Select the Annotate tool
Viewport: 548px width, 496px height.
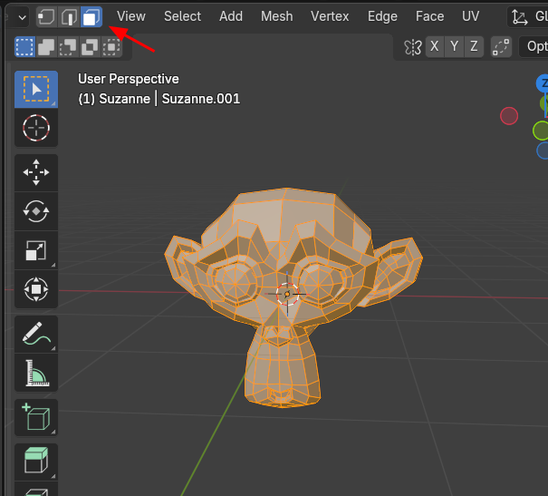[36, 334]
